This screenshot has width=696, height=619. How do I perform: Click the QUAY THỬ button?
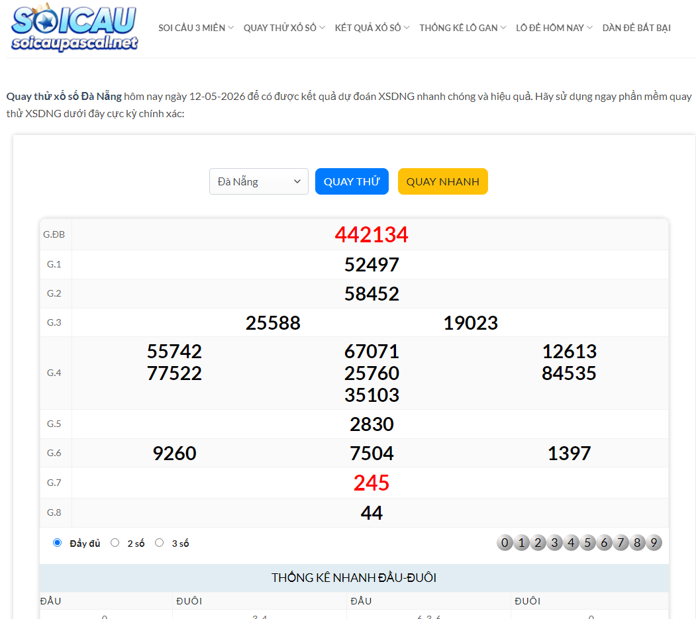click(352, 181)
